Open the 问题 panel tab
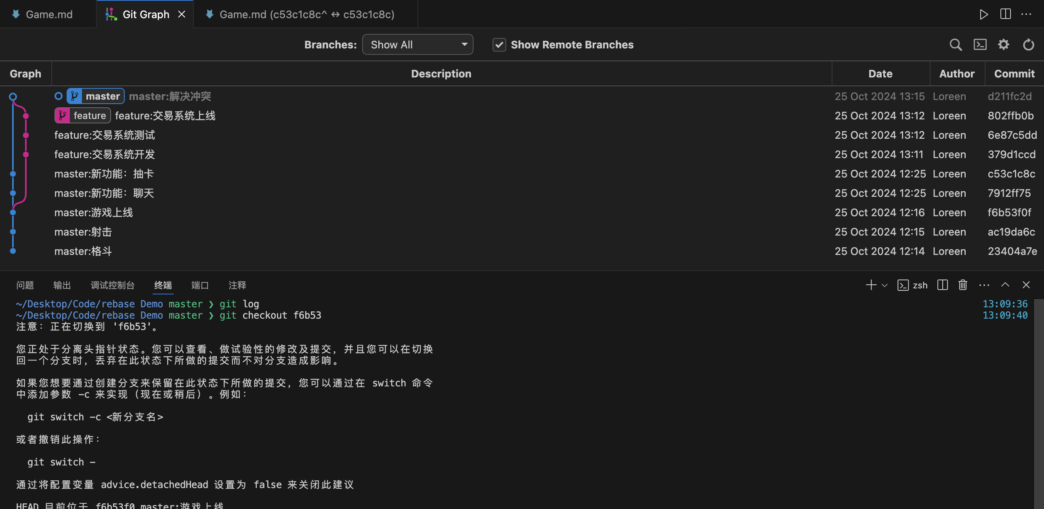The image size is (1044, 509). (25, 285)
